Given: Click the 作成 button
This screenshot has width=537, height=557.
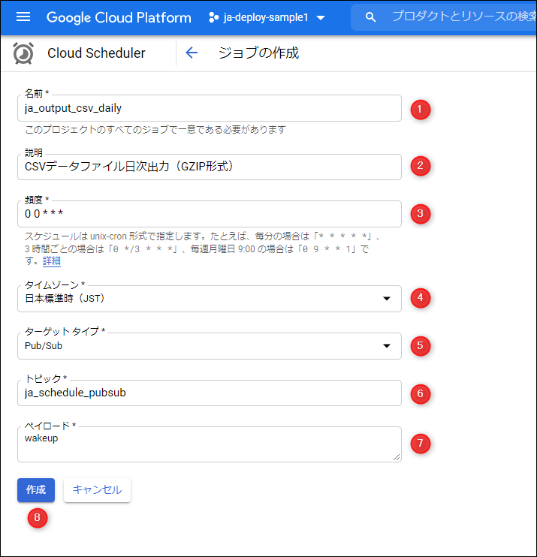Looking at the screenshot, I should click(x=36, y=489).
